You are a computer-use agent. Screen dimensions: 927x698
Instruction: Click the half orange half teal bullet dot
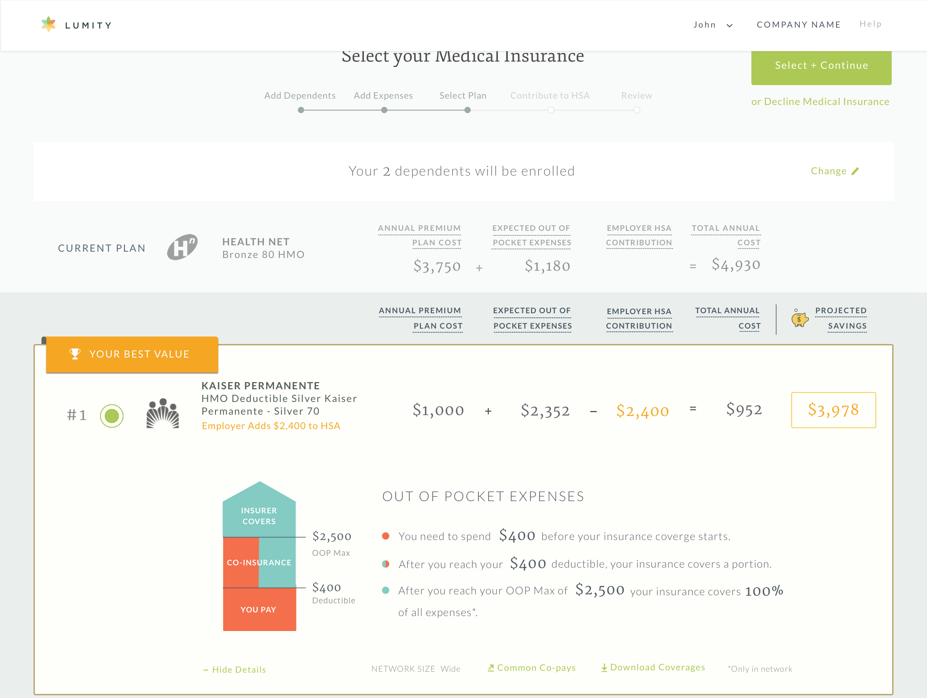click(x=386, y=564)
